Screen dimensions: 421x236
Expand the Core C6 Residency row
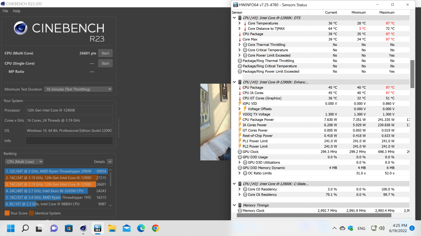(239, 195)
